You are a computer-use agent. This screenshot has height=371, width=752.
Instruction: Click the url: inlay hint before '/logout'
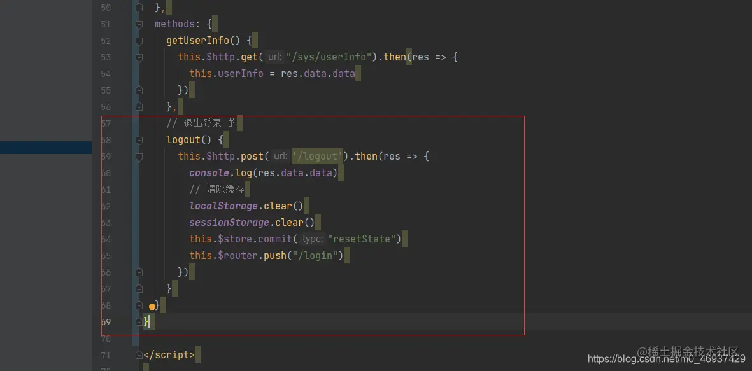coord(280,157)
